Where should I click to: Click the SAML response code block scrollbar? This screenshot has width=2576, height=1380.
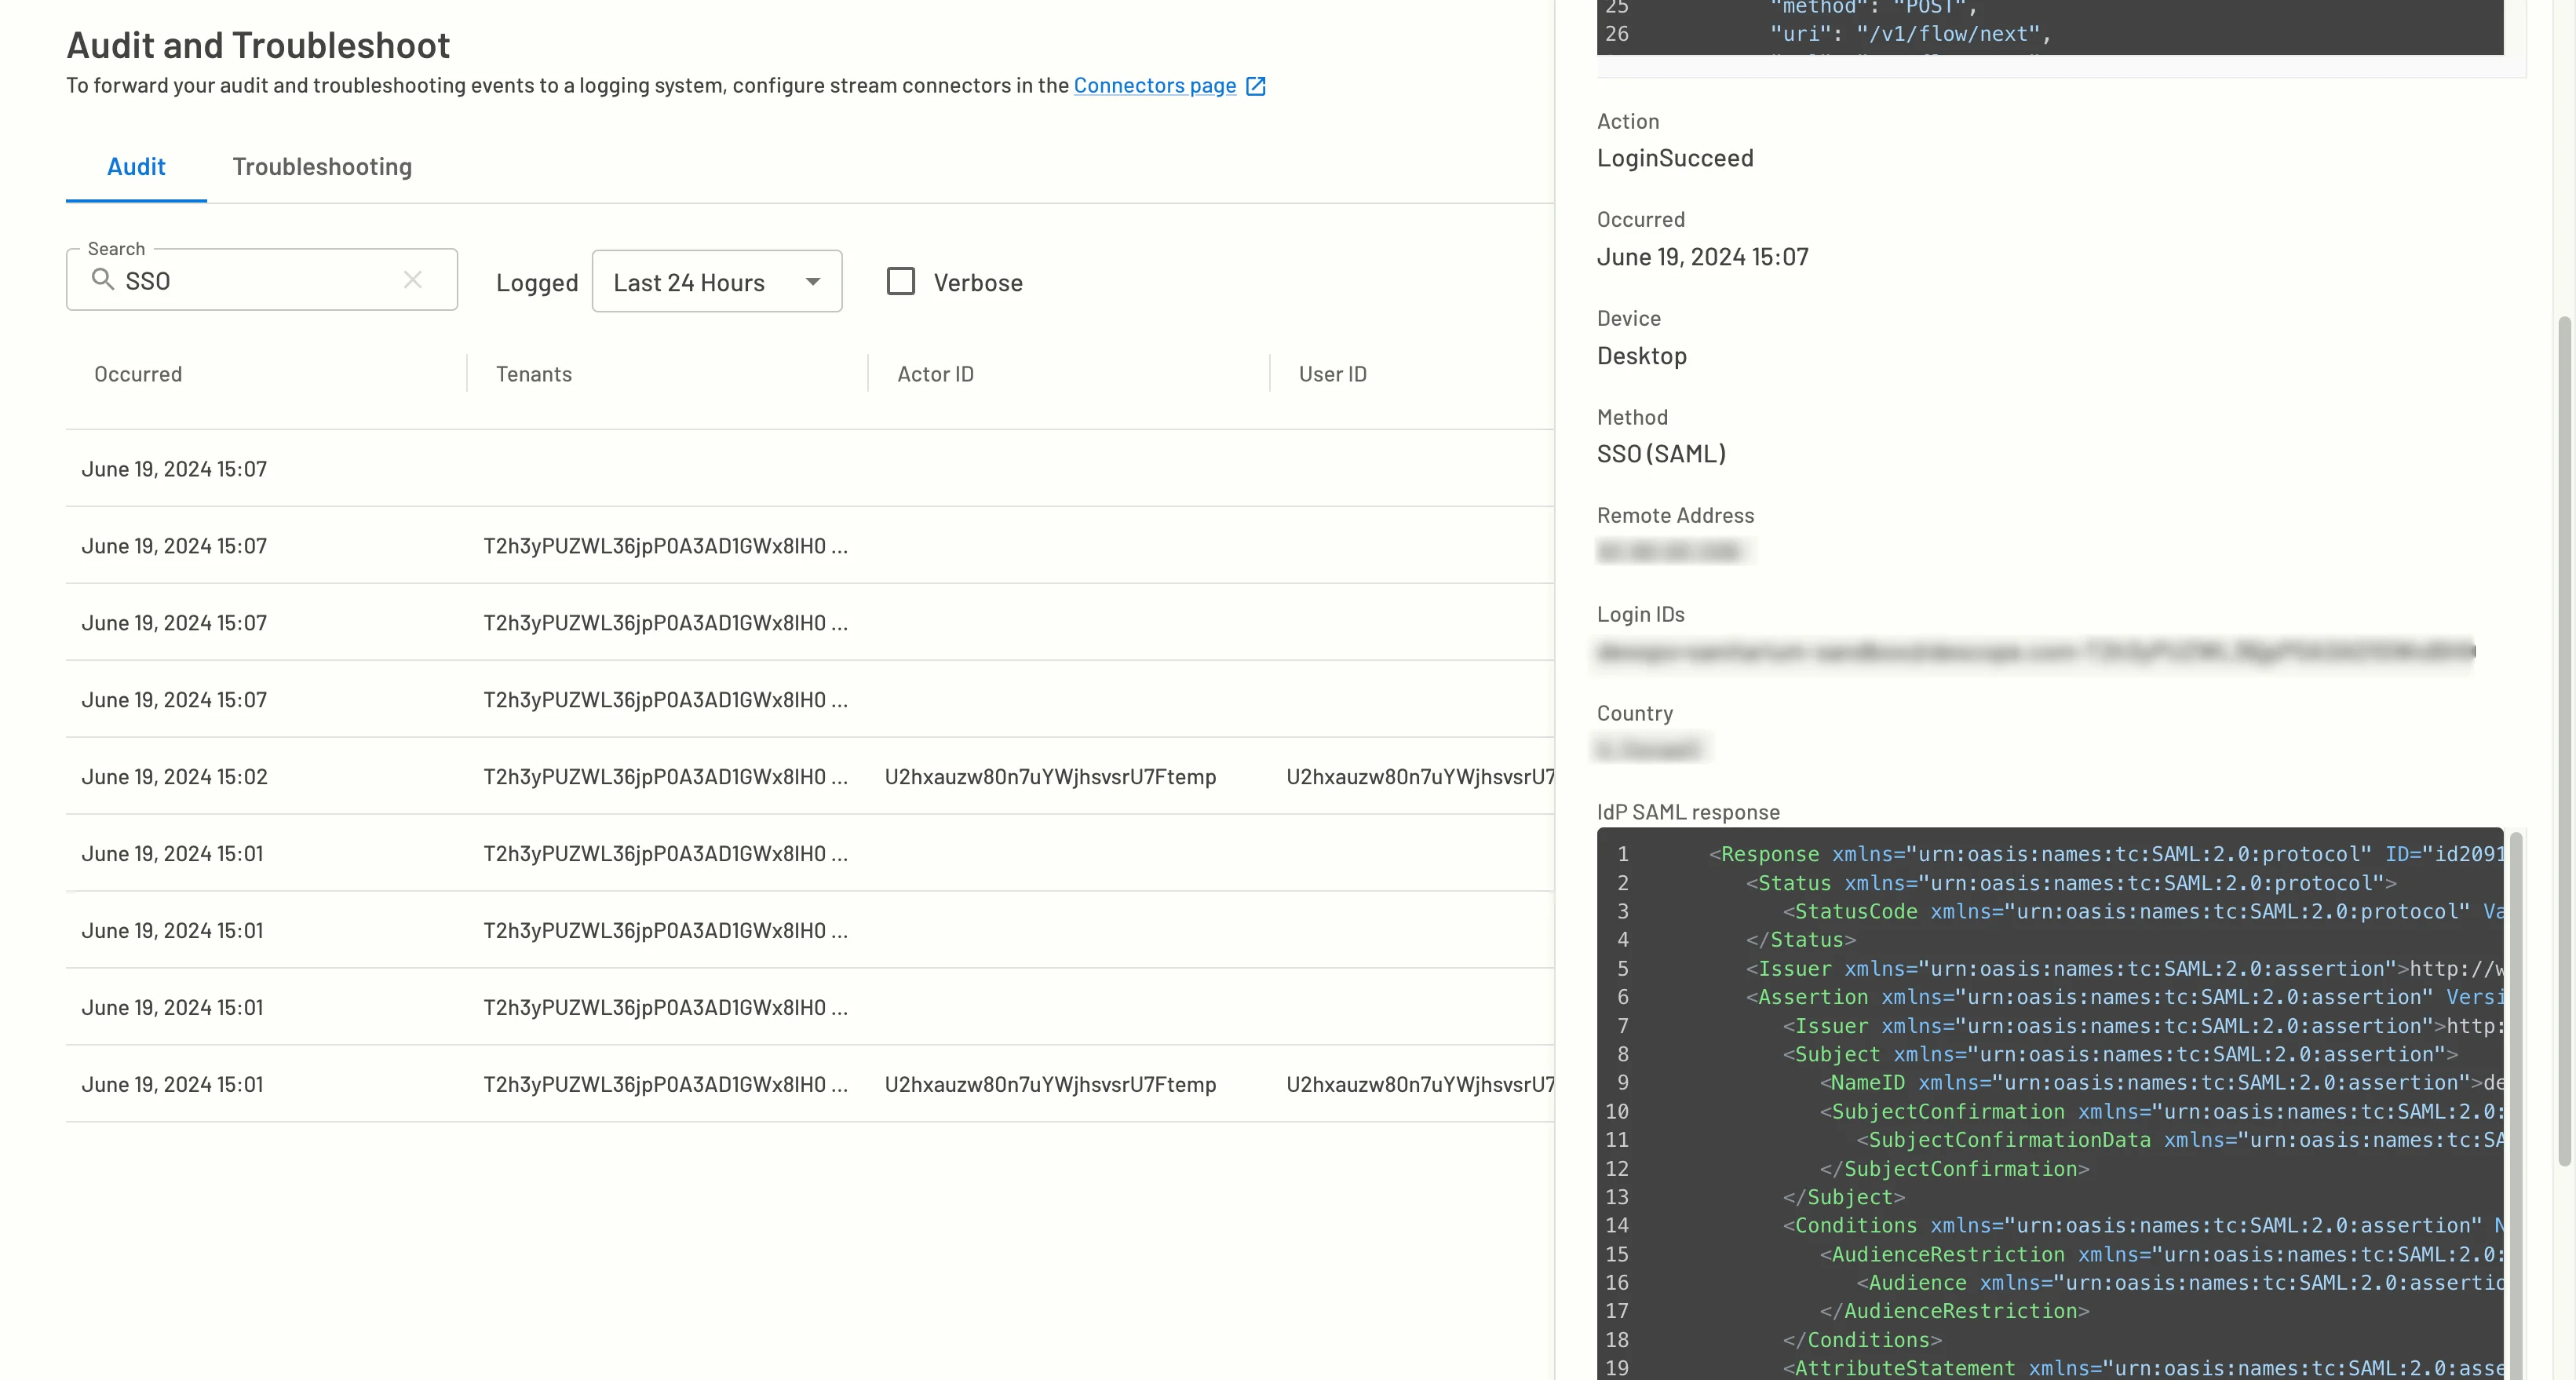[x=2516, y=1105]
